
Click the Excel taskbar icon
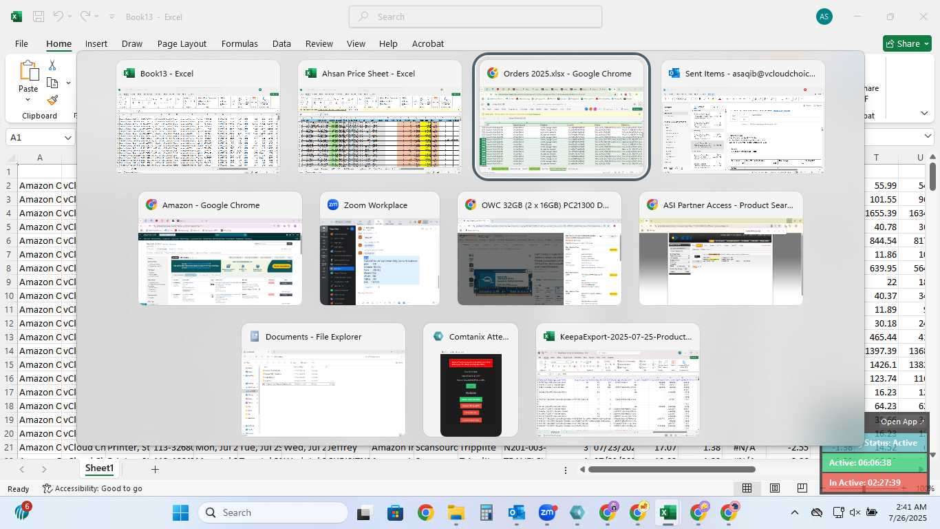tap(667, 512)
